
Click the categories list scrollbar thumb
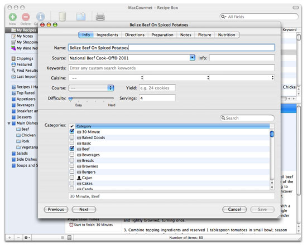click(272, 134)
